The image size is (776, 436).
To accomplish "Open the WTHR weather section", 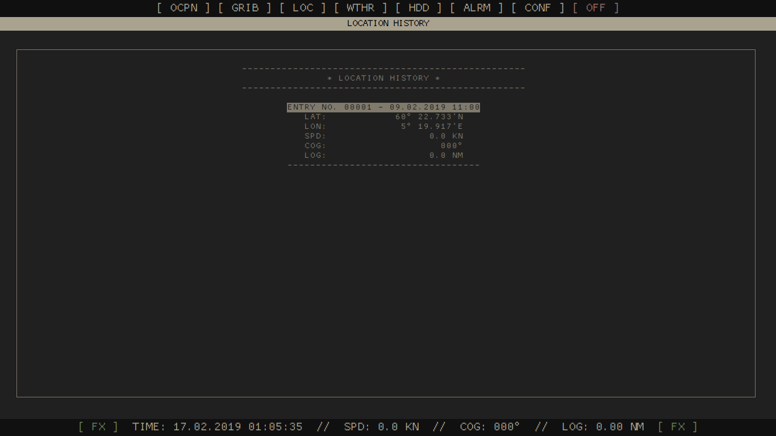I will click(x=361, y=8).
